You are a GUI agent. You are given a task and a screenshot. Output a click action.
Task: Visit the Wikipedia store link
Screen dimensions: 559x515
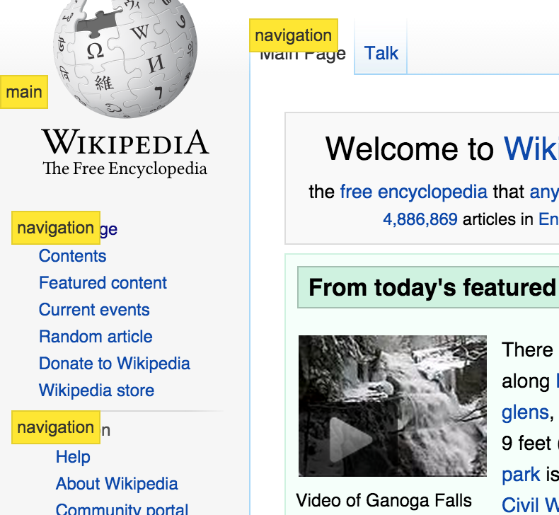point(96,390)
